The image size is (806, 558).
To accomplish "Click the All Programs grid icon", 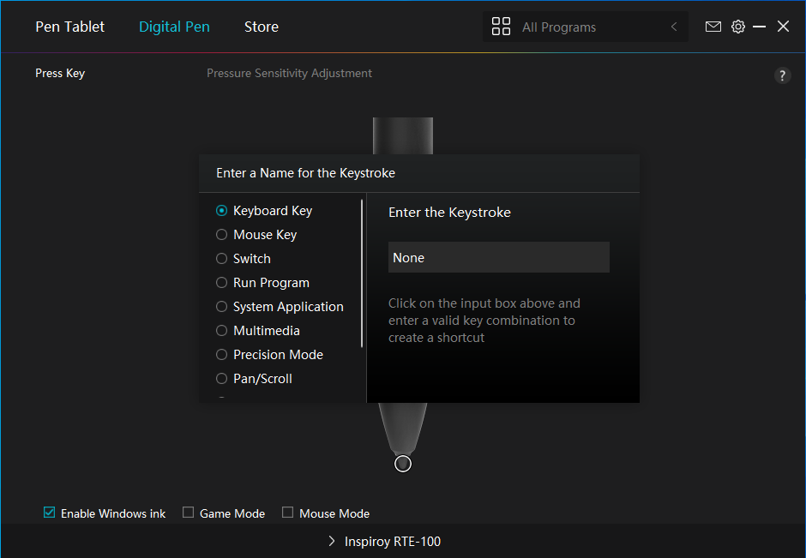I will coord(501,27).
